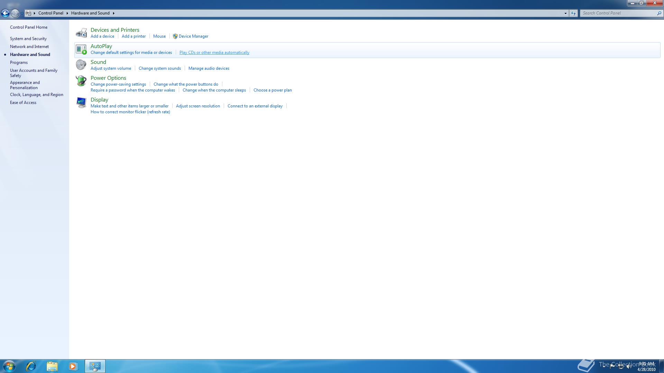664x373 pixels.
Task: Open Device Manager link
Action: tap(193, 36)
